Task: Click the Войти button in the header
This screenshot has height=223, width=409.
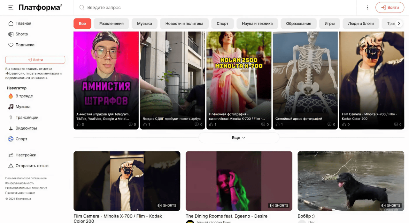Action: tap(390, 7)
